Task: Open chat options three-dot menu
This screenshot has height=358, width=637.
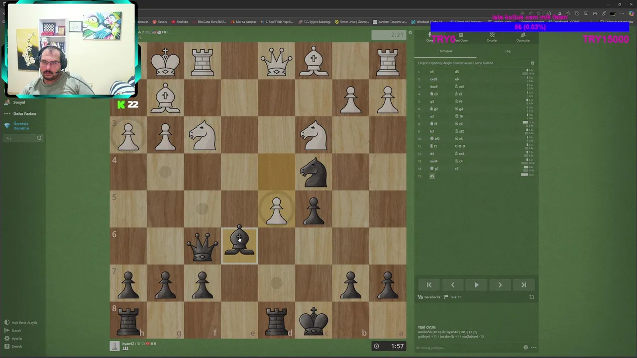Action: (x=533, y=348)
